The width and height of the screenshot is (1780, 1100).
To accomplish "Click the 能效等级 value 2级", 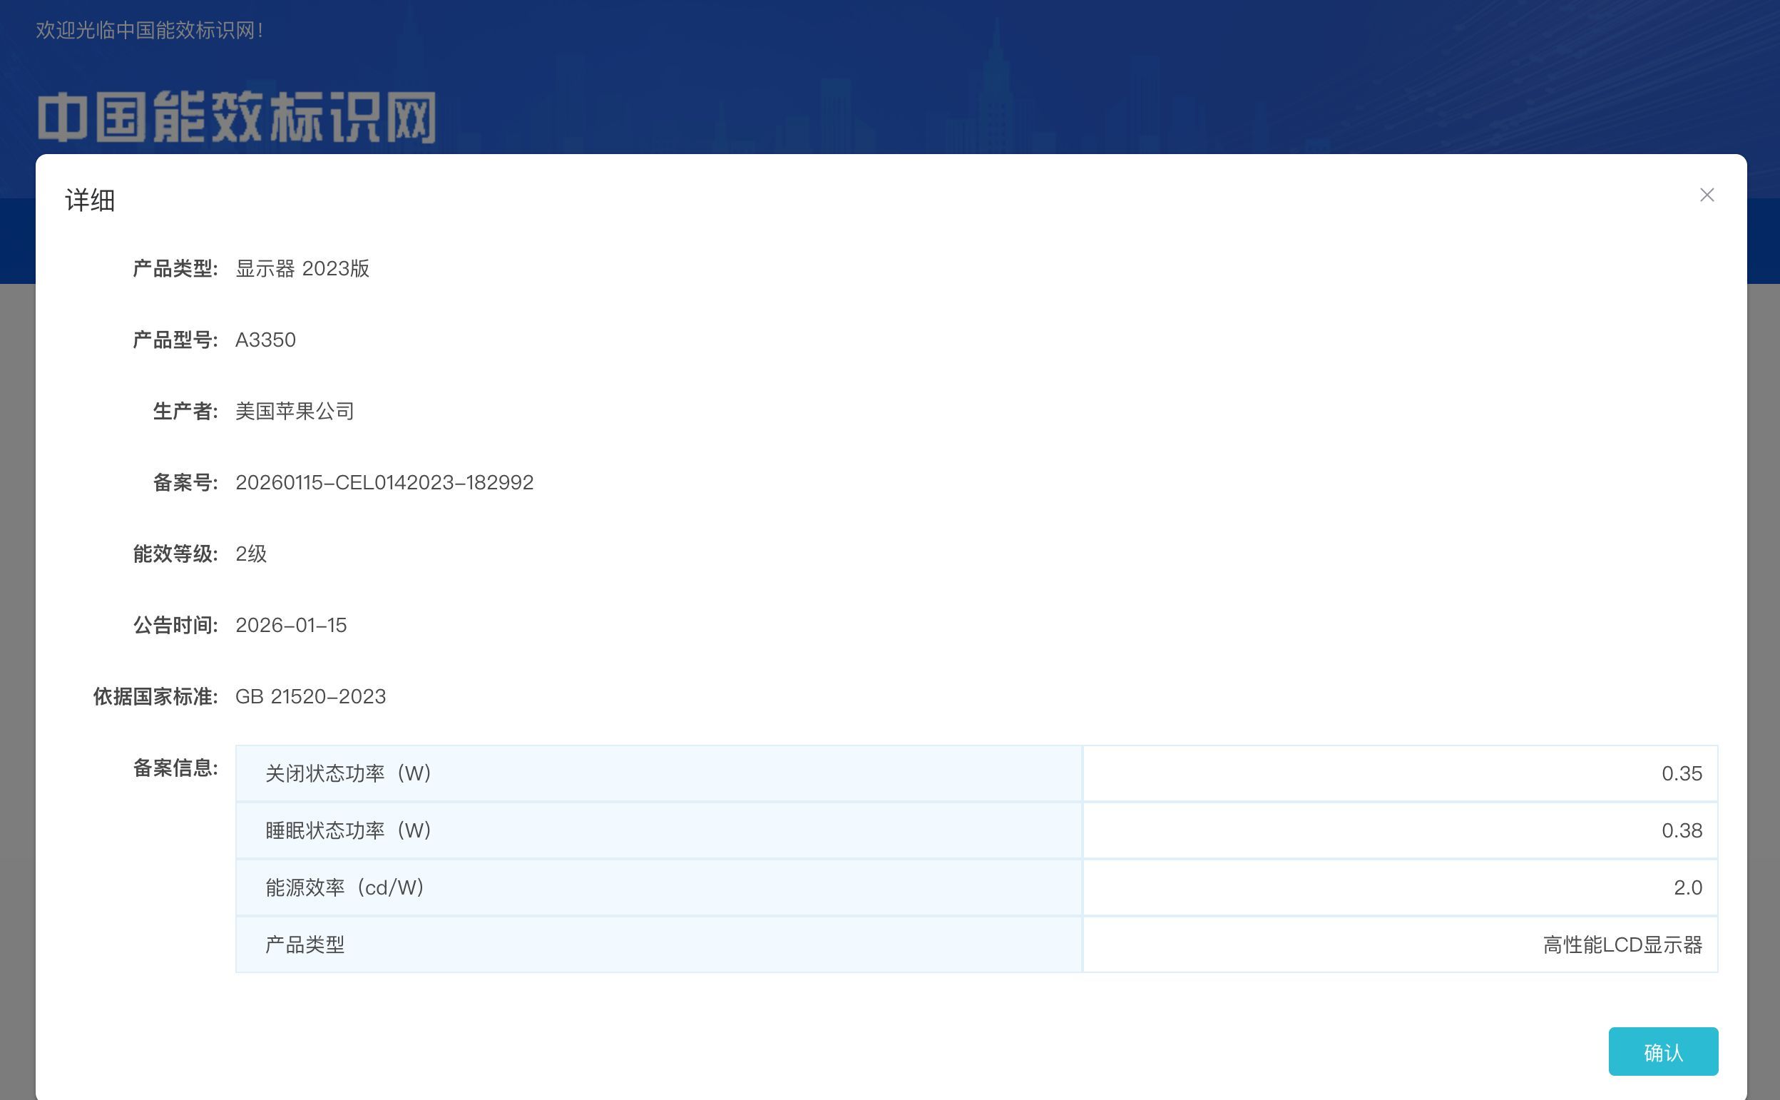I will [251, 554].
